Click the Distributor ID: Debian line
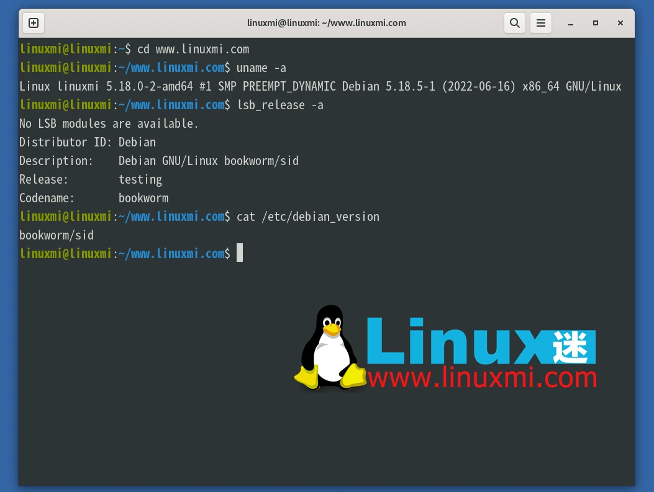The image size is (654, 492). click(x=87, y=142)
